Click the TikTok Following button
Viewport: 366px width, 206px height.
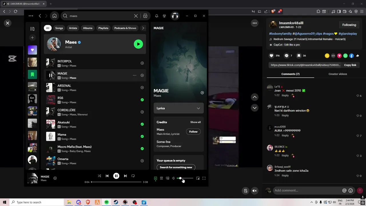[x=349, y=25]
